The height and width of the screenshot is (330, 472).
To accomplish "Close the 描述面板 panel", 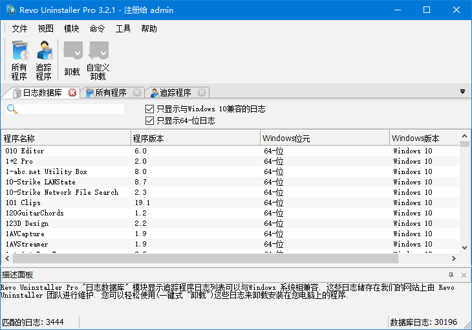I will pos(464,275).
